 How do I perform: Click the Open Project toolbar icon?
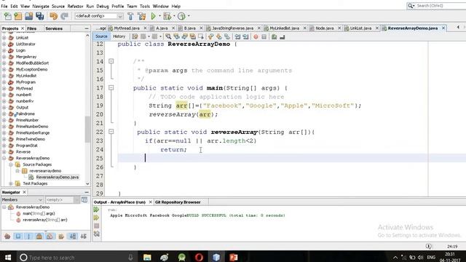pos(29,16)
